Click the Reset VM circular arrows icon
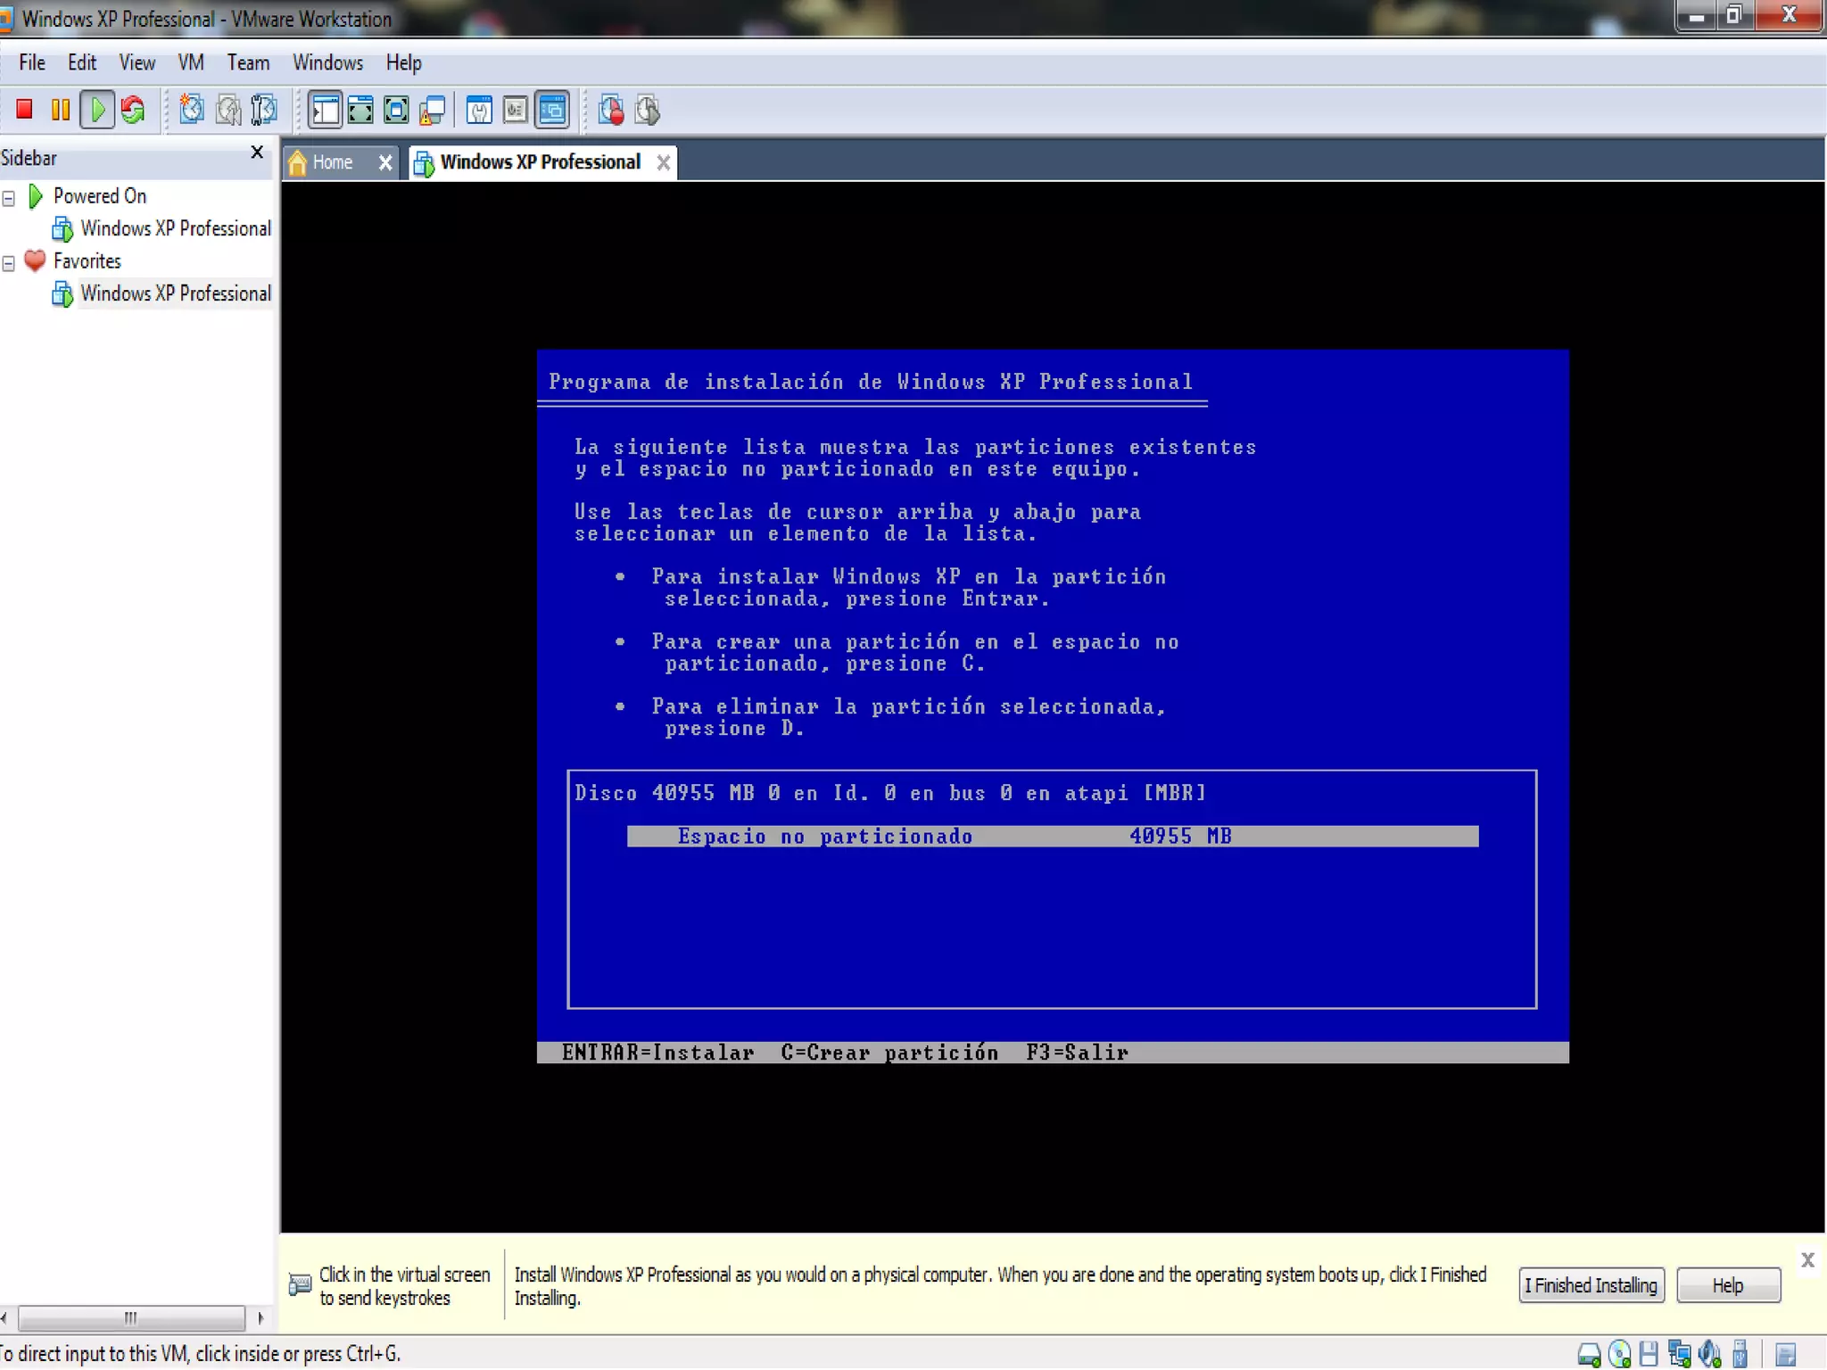Viewport: 1827px width, 1370px height. point(133,110)
